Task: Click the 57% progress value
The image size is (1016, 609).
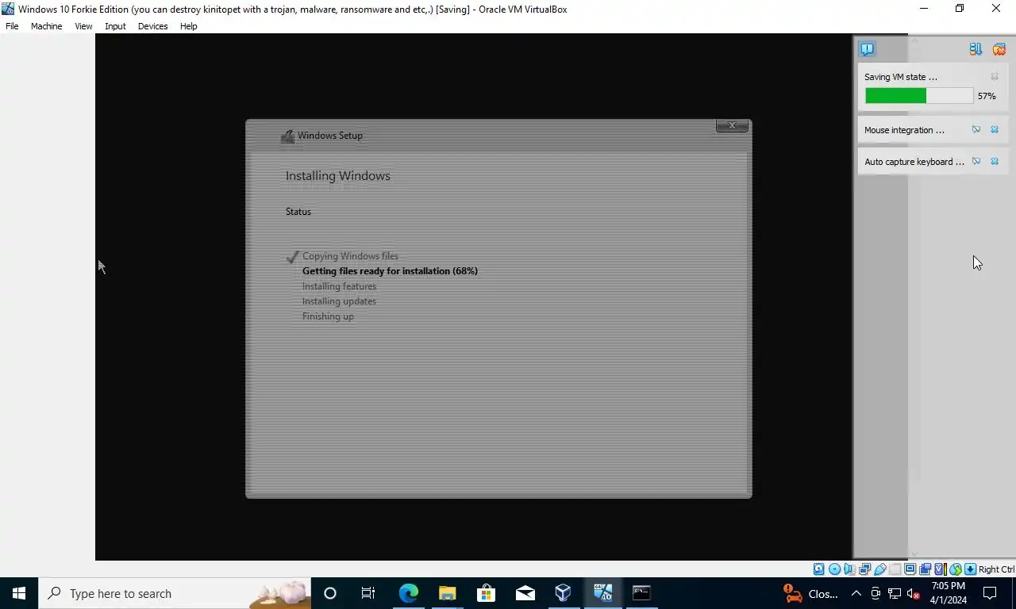Action: coord(987,96)
